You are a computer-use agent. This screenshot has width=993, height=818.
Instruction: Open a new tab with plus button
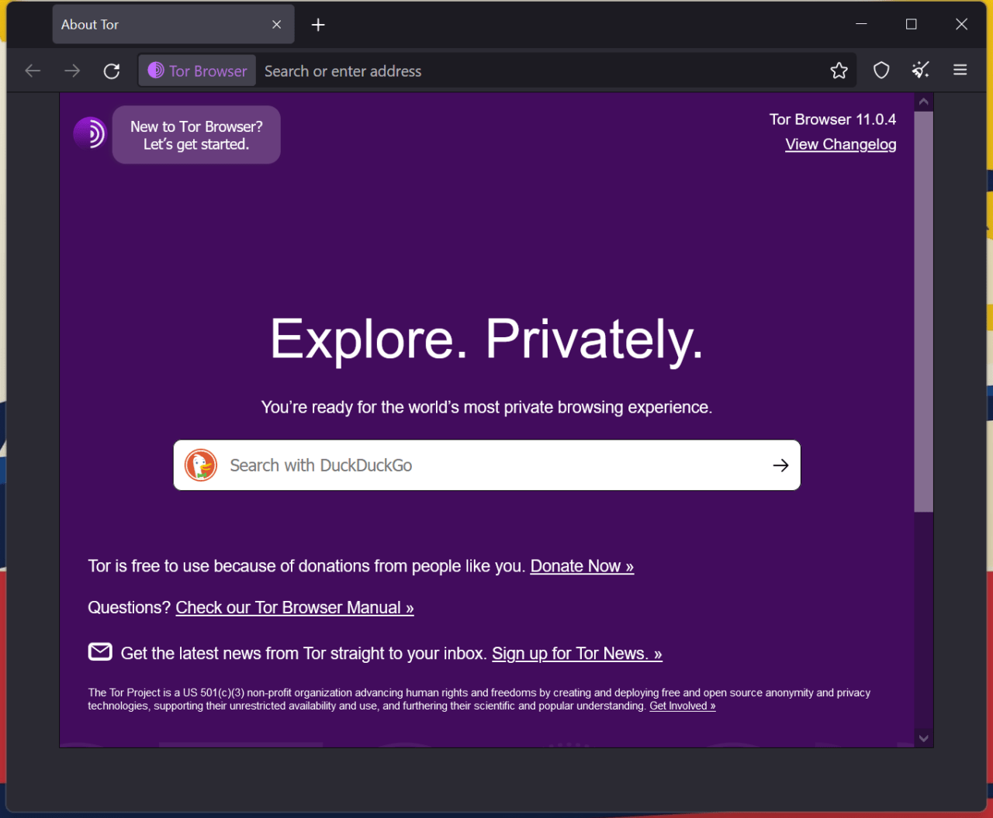point(318,25)
